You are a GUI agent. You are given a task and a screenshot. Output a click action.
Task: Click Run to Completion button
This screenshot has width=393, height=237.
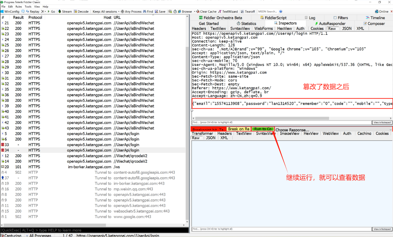263,129
